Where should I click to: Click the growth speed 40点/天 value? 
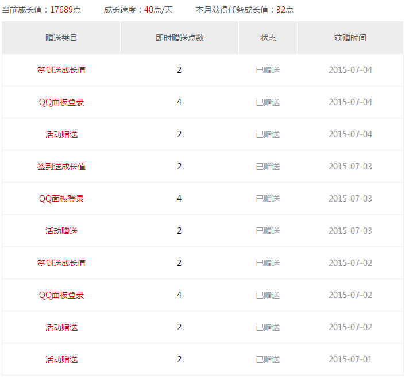159,10
